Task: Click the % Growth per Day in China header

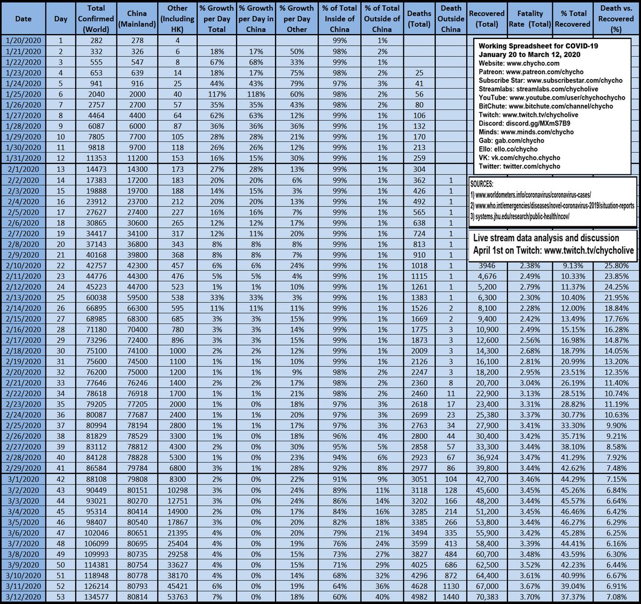Action: [256, 19]
